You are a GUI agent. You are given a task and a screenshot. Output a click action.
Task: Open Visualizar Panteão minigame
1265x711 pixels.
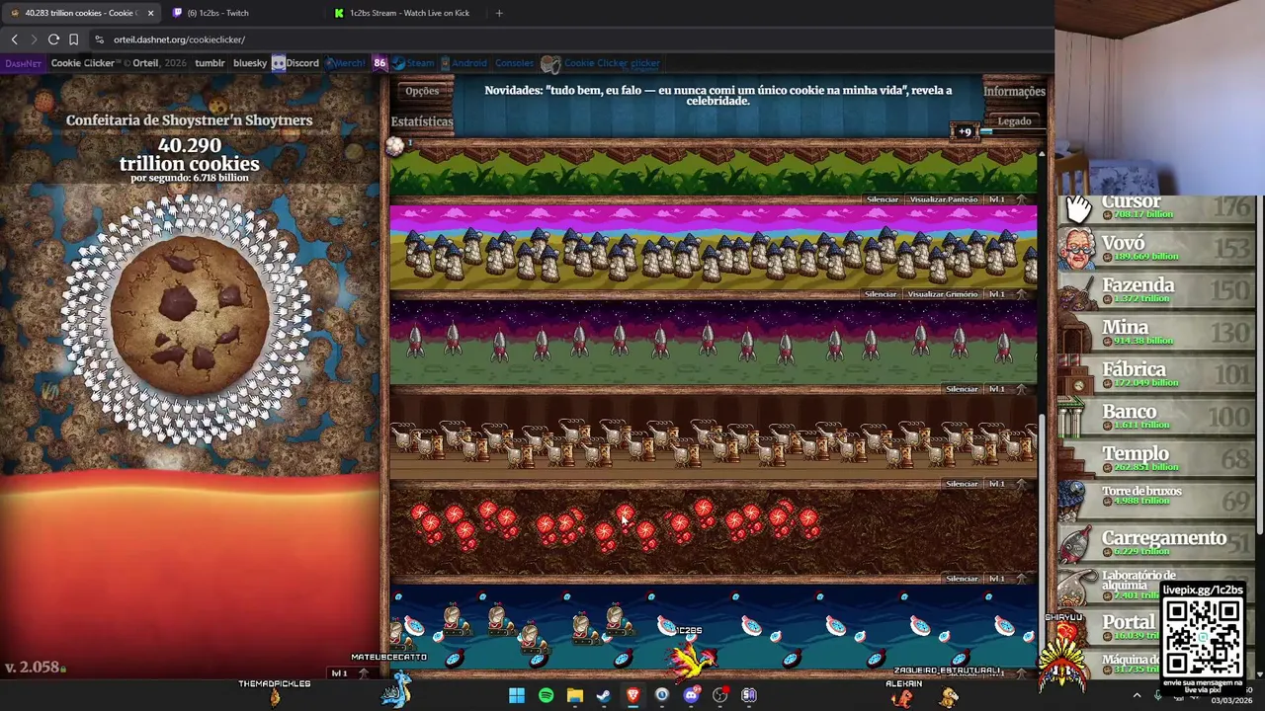pyautogui.click(x=944, y=199)
